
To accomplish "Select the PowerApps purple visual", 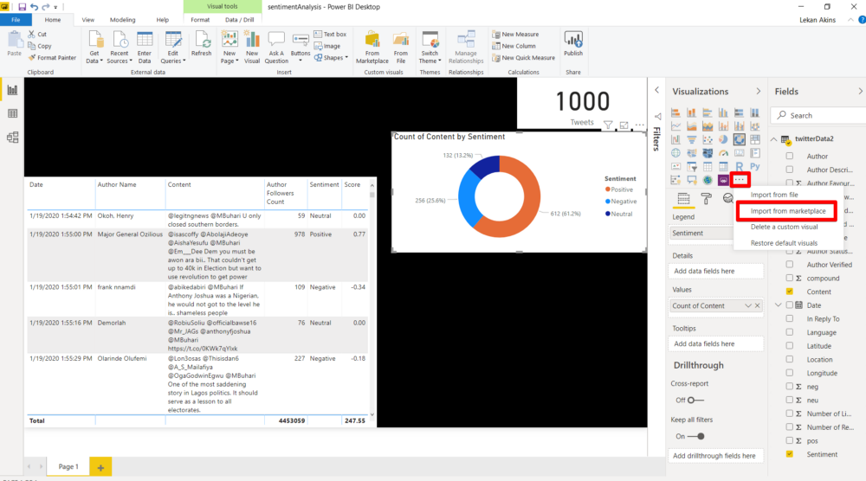I will click(x=723, y=180).
